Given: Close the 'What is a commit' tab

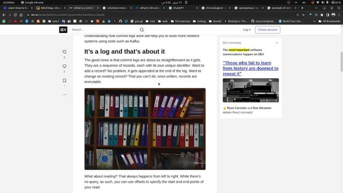Looking at the screenshot, I should tap(98, 8).
